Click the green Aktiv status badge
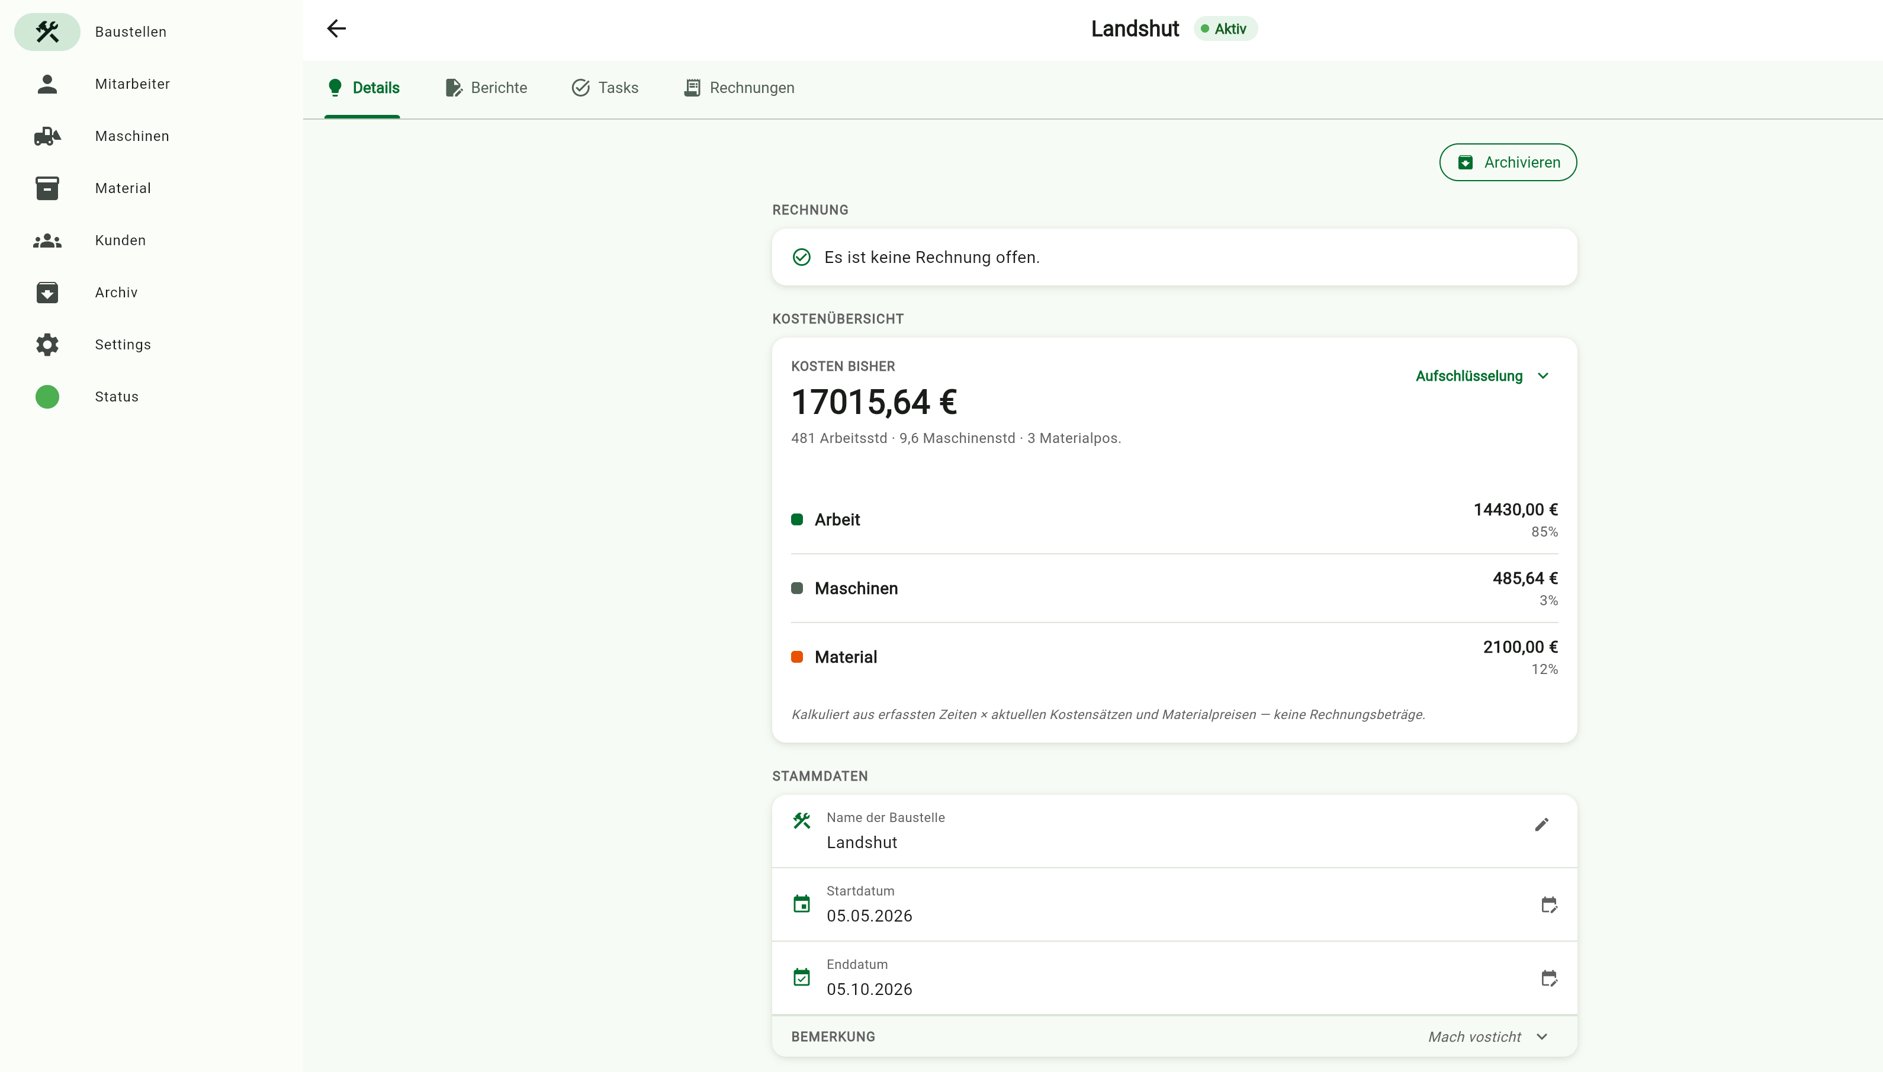This screenshot has height=1072, width=1883. coord(1225,28)
